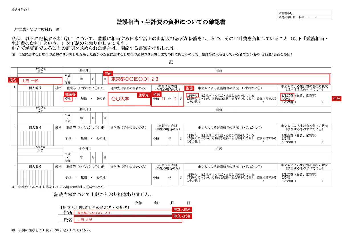The image size is (342, 242).
Task: Choose 学生 in row 2 職業等
Action: [68, 138]
